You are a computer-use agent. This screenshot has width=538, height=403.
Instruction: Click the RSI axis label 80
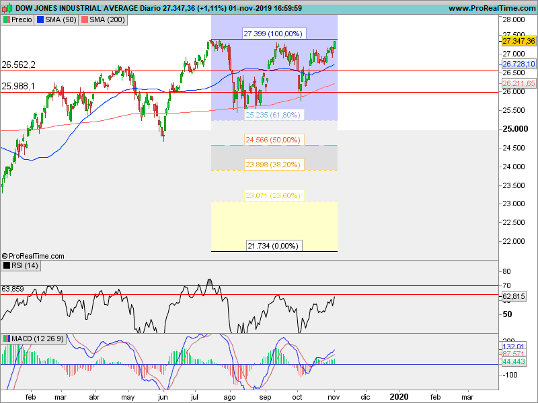pos(506,272)
